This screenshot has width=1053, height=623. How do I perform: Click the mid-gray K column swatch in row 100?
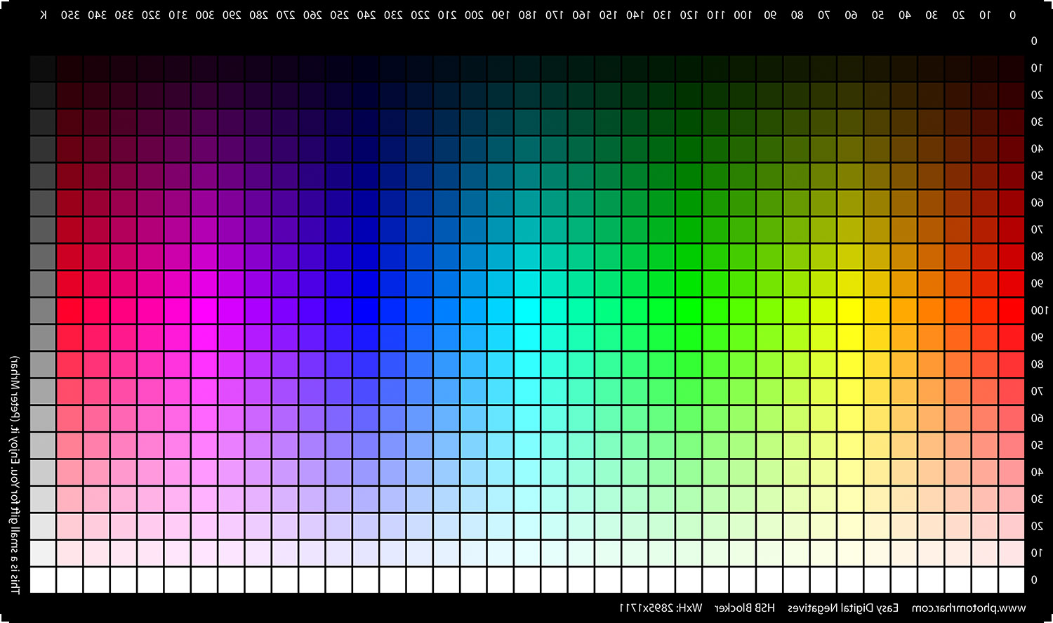coord(42,310)
